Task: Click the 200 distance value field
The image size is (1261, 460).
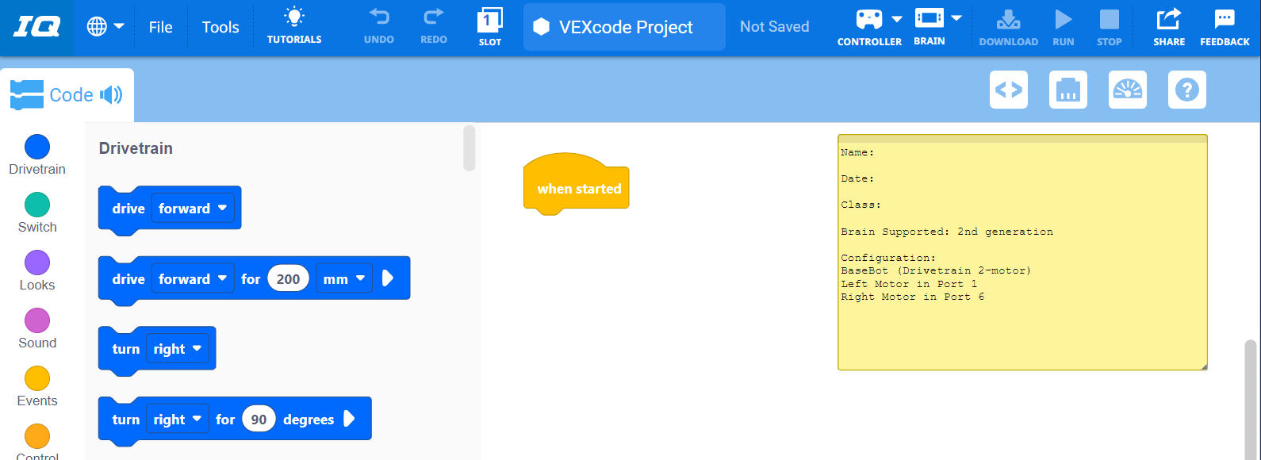Action: click(288, 278)
